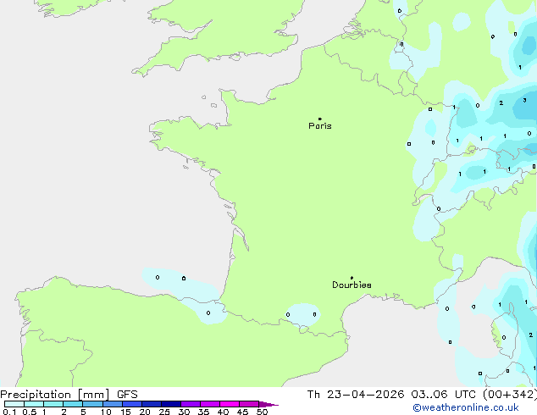Screen dimensions: 537x415
Task: Pick the 40–45 mm magenta legend swatch
Action: point(230,404)
